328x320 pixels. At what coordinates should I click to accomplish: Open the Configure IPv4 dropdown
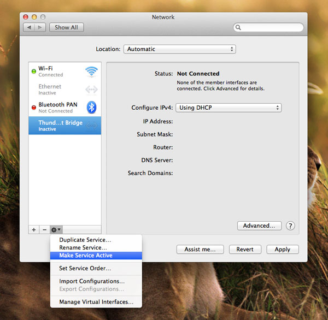pos(229,108)
